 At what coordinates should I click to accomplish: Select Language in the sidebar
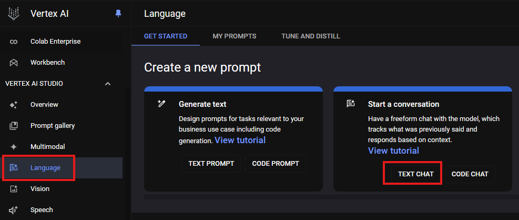(x=61, y=168)
